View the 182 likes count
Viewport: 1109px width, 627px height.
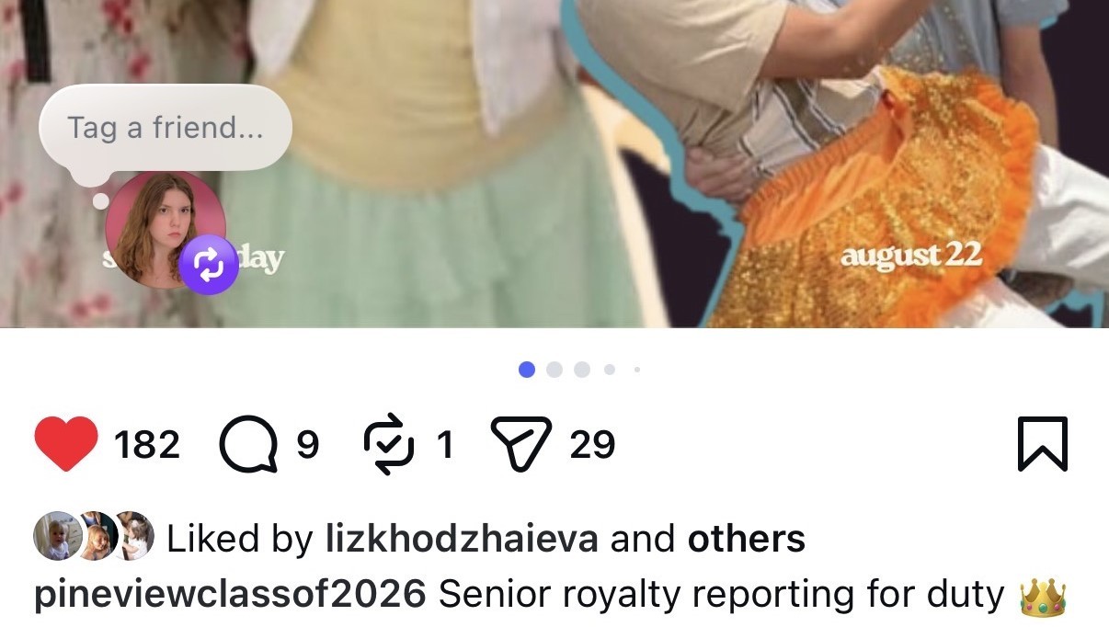pos(147,445)
